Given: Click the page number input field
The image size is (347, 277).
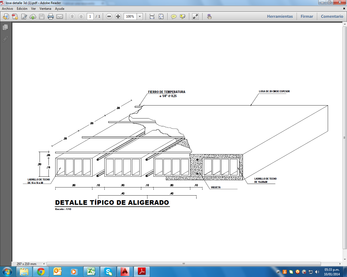Looking at the screenshot, I should pos(90,17).
